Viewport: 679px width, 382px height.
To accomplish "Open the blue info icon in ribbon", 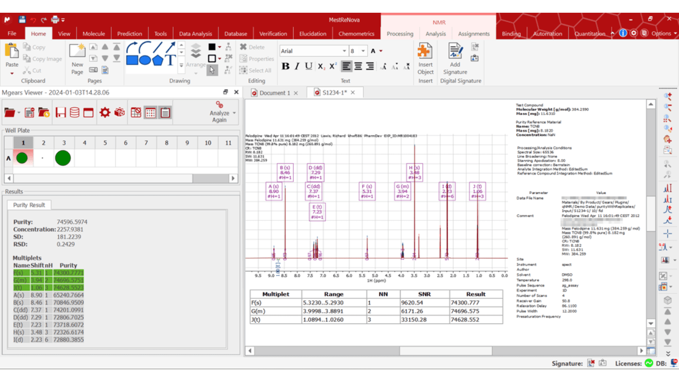I will click(x=623, y=33).
